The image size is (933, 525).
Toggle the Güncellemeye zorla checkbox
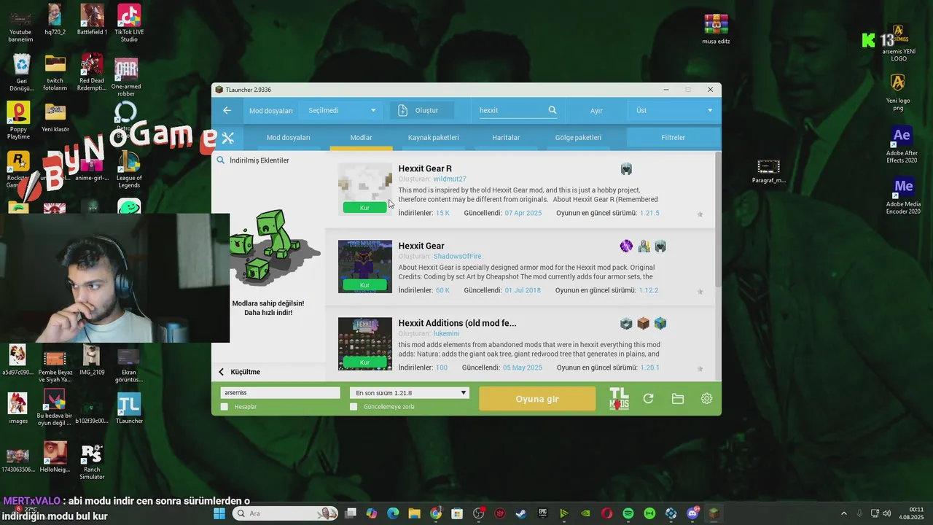tap(354, 407)
